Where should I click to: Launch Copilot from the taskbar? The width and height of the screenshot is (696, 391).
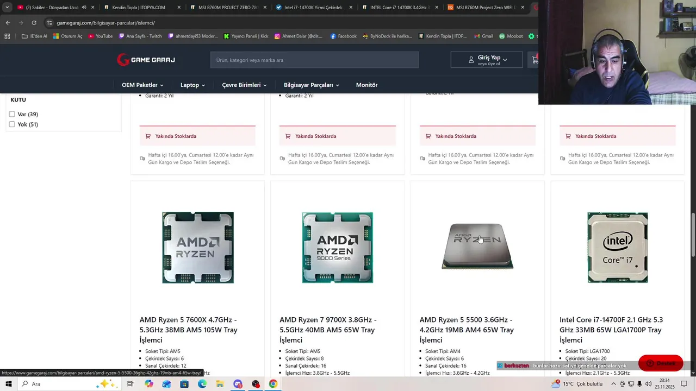pyautogui.click(x=149, y=384)
